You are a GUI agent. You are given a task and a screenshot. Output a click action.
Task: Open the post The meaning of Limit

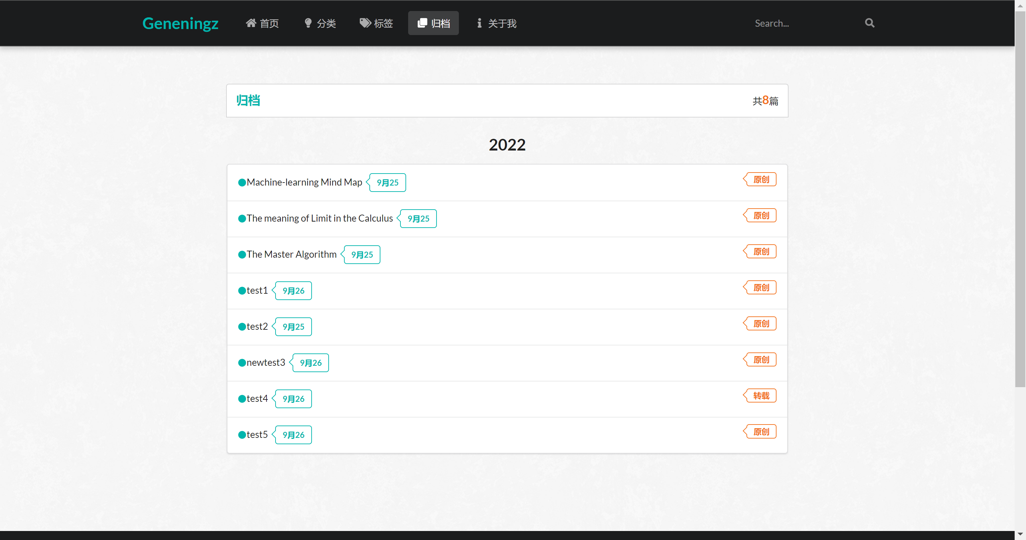[319, 218]
